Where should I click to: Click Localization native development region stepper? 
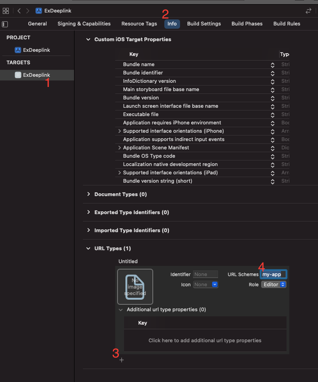click(x=273, y=165)
